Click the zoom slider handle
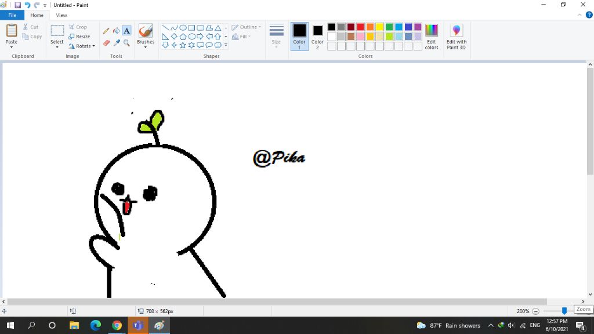Viewport: 594px width, 334px height. [x=564, y=311]
